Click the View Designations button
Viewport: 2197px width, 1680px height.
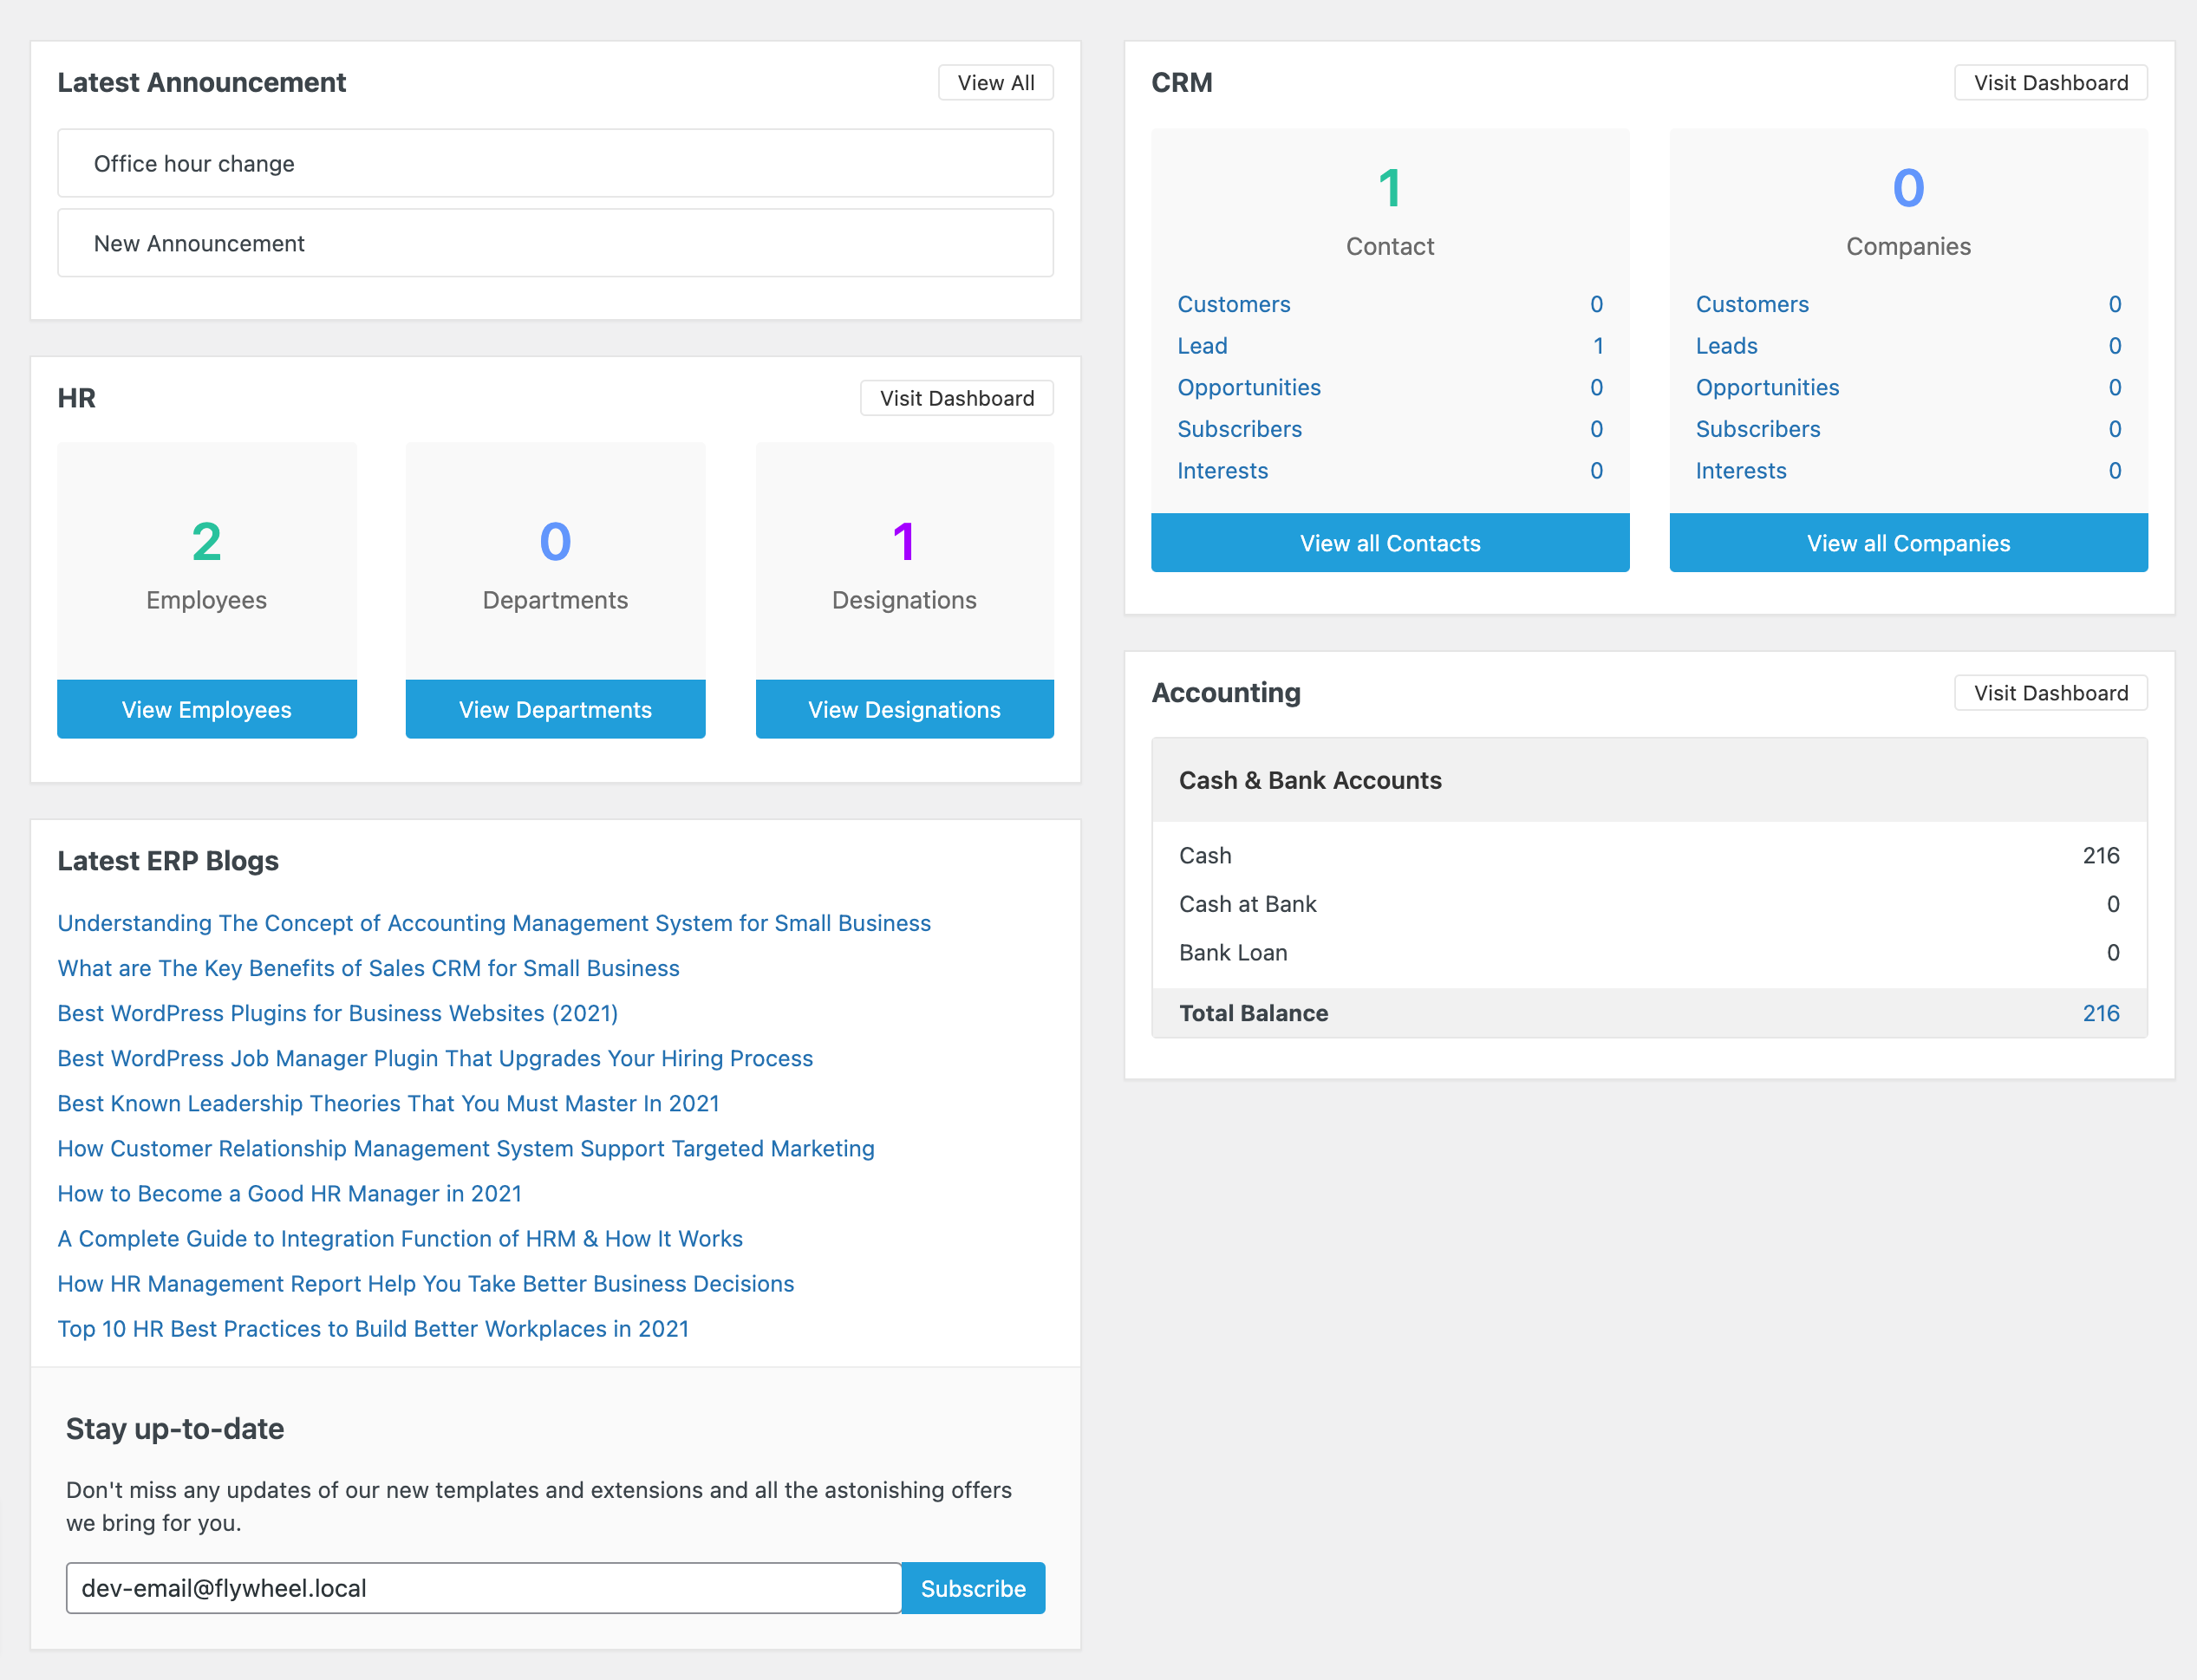[x=903, y=709]
